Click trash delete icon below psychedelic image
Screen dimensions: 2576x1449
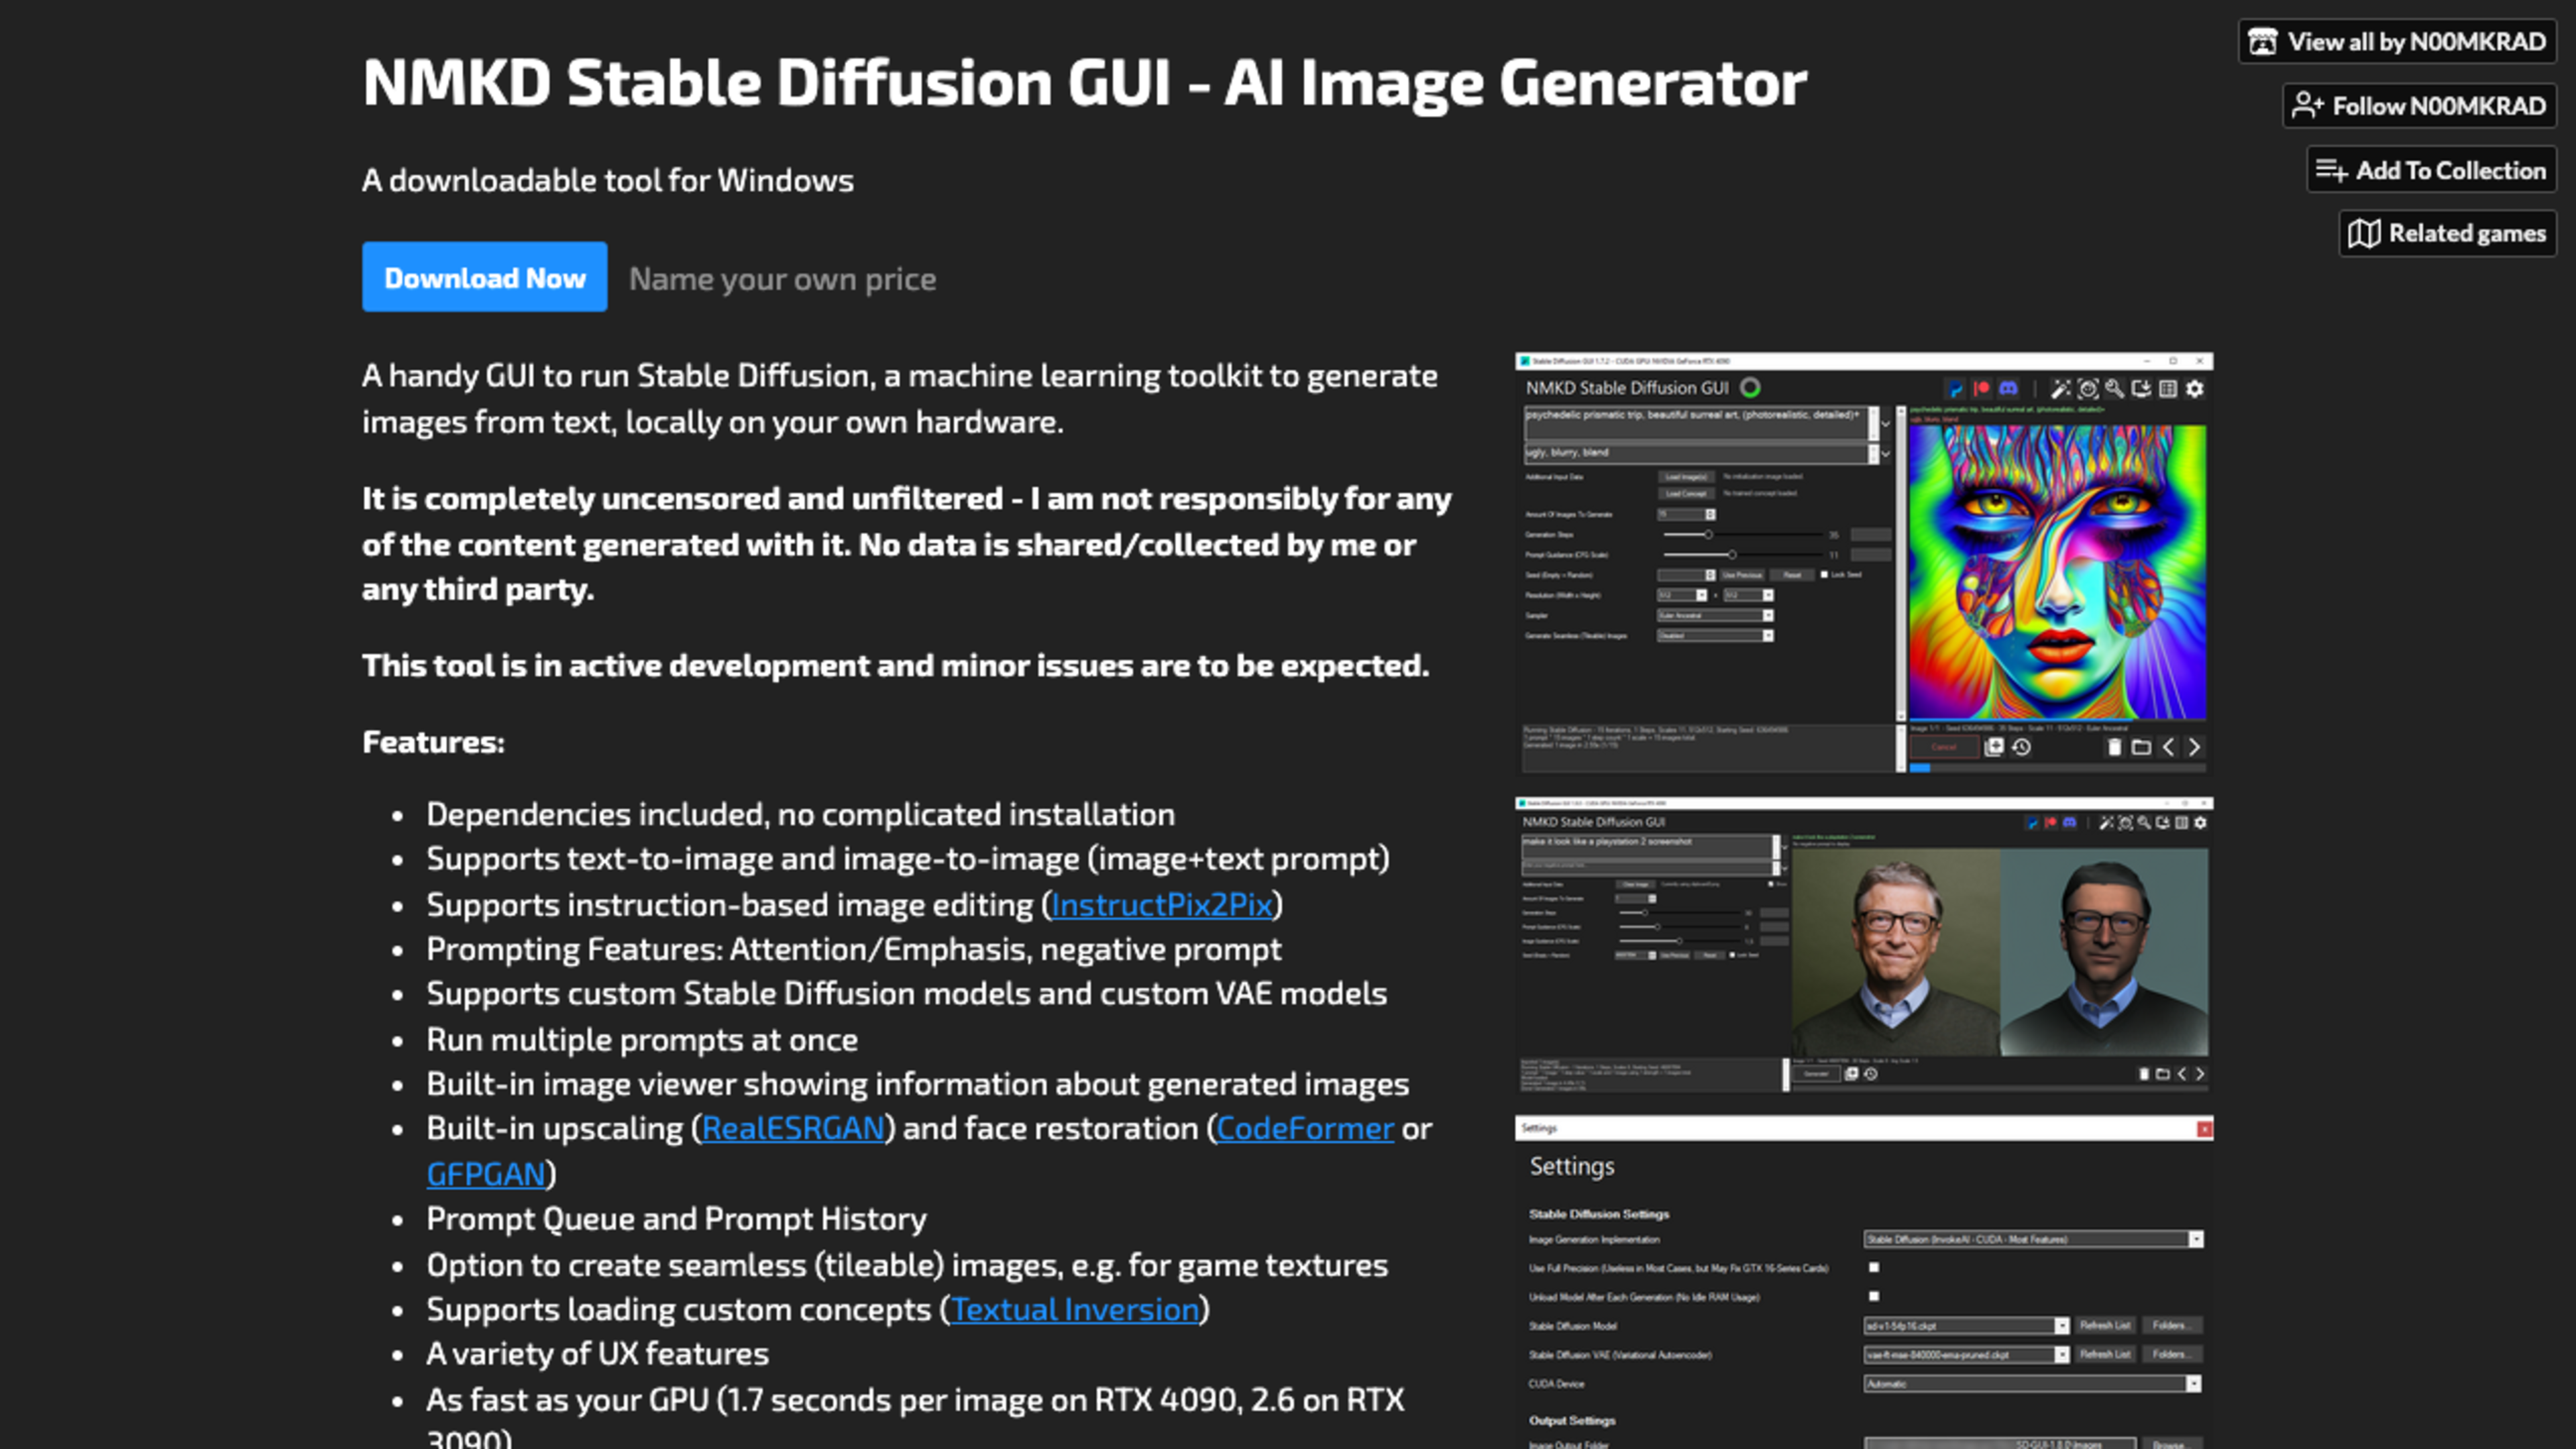coord(2114,747)
